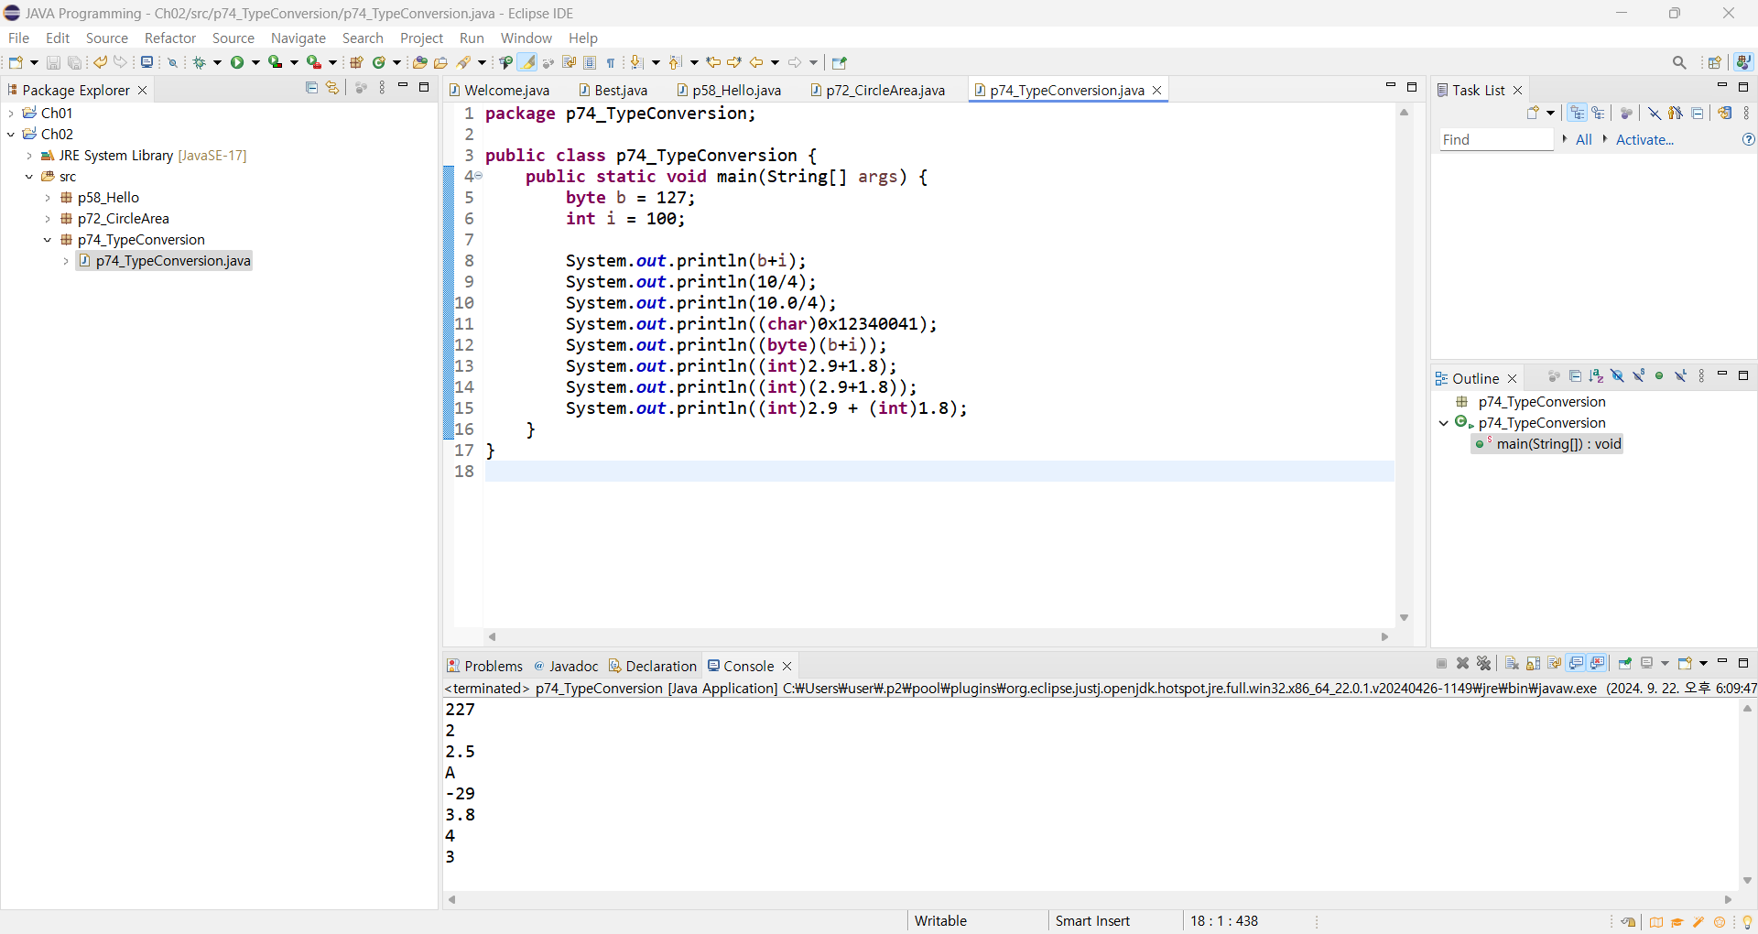Click Remove All Terminated Launches in Console

click(1484, 663)
